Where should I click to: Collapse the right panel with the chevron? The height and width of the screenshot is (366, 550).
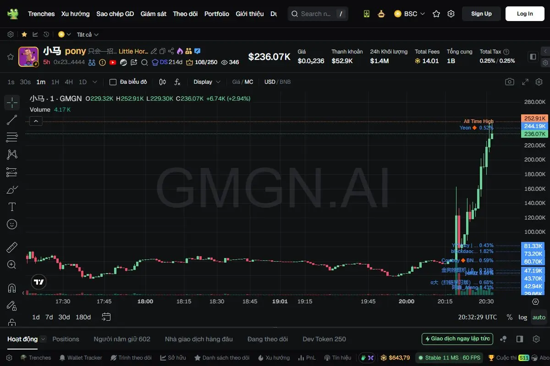pos(545,51)
